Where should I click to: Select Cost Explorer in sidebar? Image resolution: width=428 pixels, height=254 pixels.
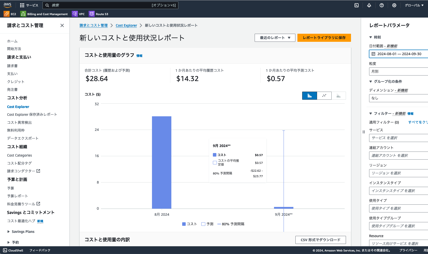(x=18, y=107)
